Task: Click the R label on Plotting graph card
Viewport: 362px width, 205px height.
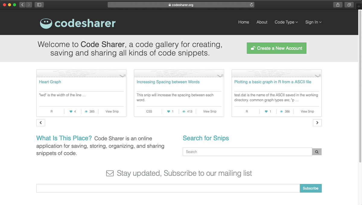Action: pyautogui.click(x=247, y=112)
